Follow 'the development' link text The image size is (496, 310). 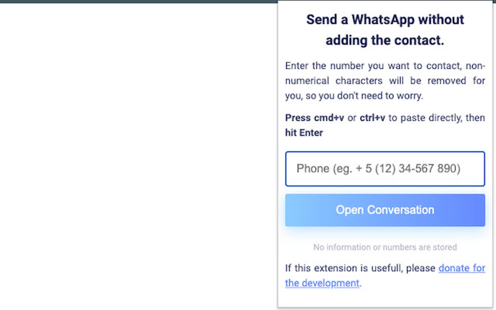click(322, 283)
